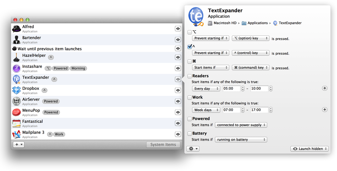Viewport: 337px width, 171px height.
Task: Click the System Items button
Action: (163, 144)
